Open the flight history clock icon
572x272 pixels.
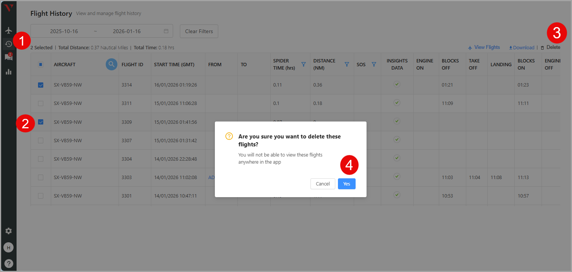(x=8, y=44)
